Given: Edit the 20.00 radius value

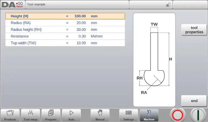Looking at the screenshot, I should point(81,23).
